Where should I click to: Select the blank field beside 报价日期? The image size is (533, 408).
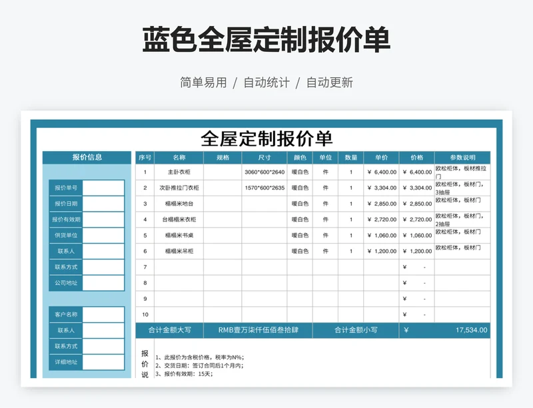103,204
